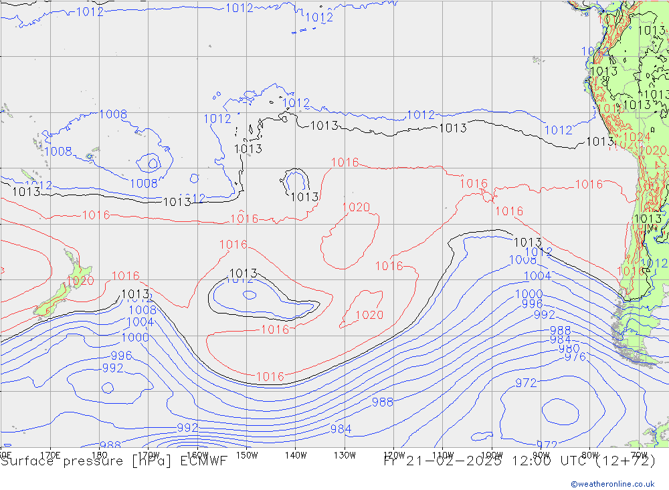
Task: Click the blue 976 isobar label
Action: 575,356
